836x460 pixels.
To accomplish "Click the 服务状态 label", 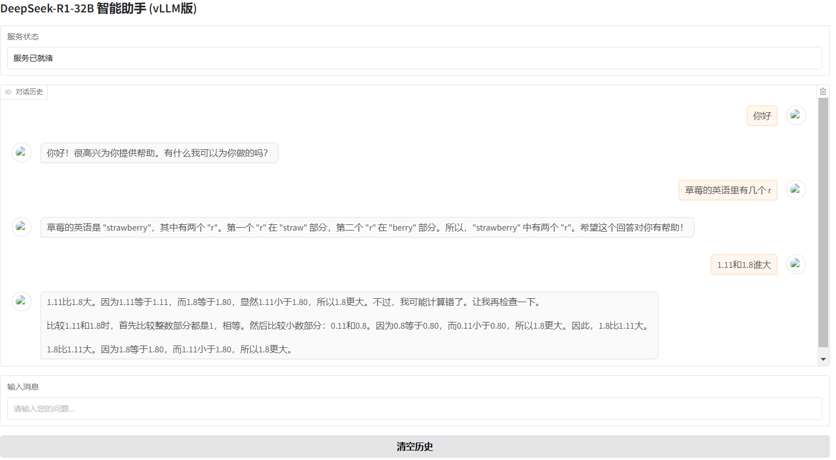I will point(23,37).
